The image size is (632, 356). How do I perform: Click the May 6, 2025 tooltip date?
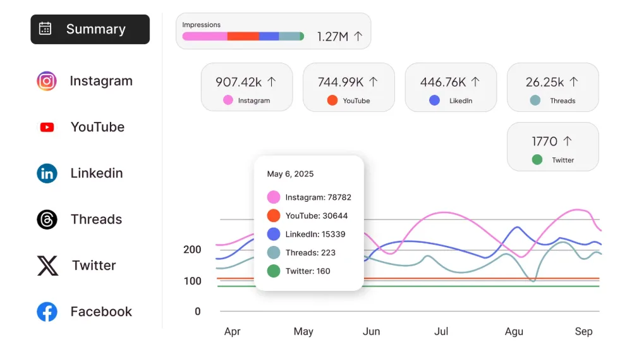[x=290, y=174]
